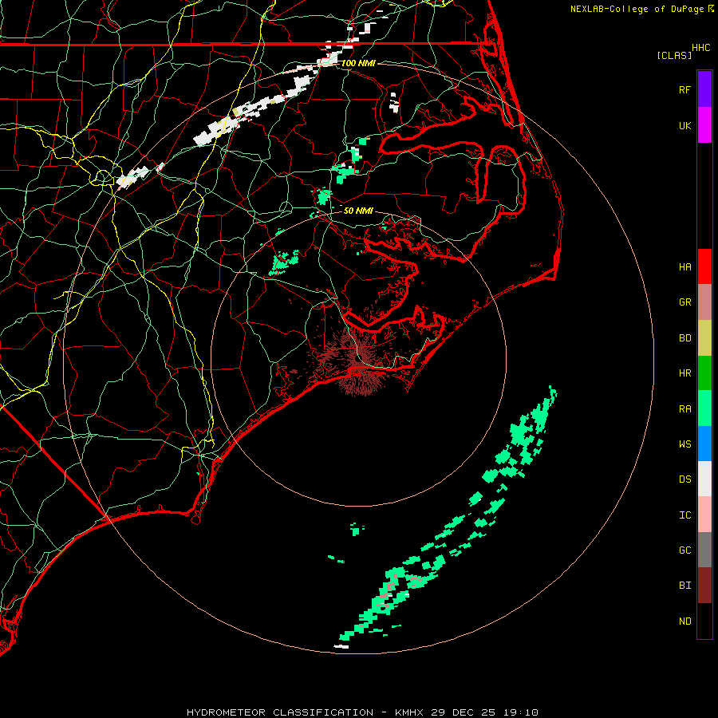Click the 50 NMI range ring label
This screenshot has width=718, height=718.
point(358,211)
